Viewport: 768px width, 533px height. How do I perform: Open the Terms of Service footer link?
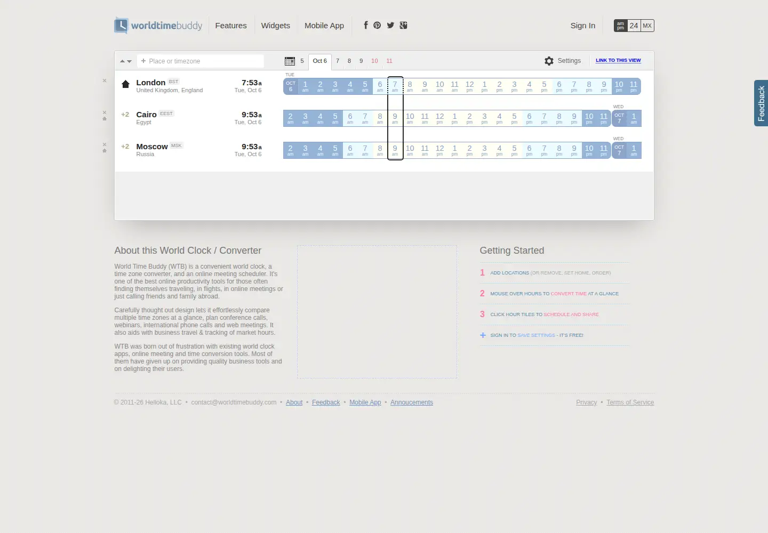click(630, 402)
